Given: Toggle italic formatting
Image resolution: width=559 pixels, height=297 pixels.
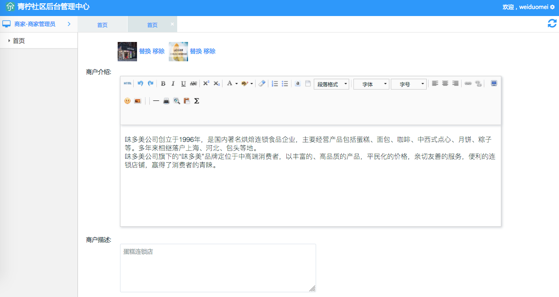Looking at the screenshot, I should click(x=173, y=83).
